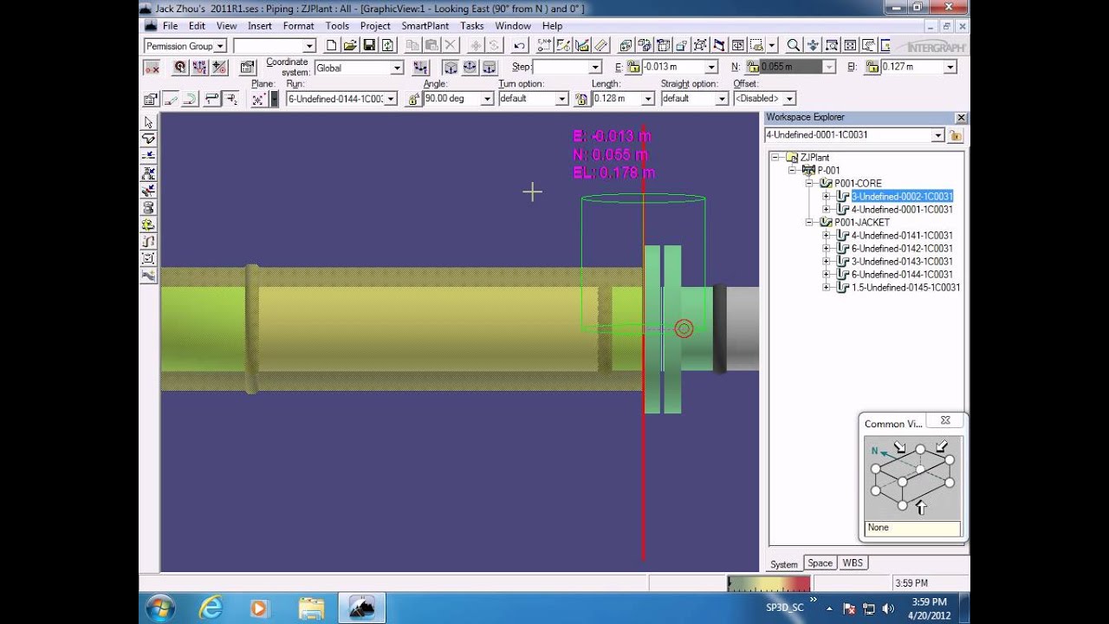Toggle rectangular coordinates mode icon
Screen dimensions: 1109x624
[x=451, y=68]
